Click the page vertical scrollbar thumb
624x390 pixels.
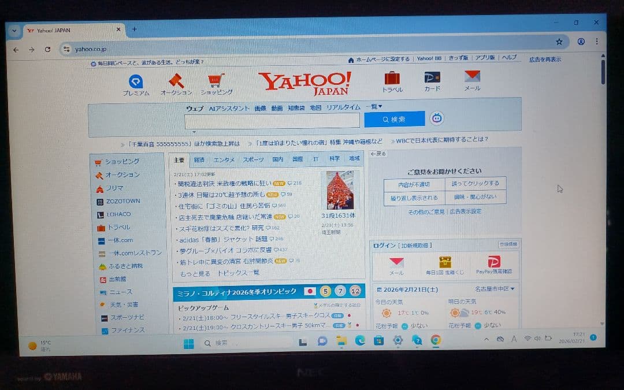(603, 72)
